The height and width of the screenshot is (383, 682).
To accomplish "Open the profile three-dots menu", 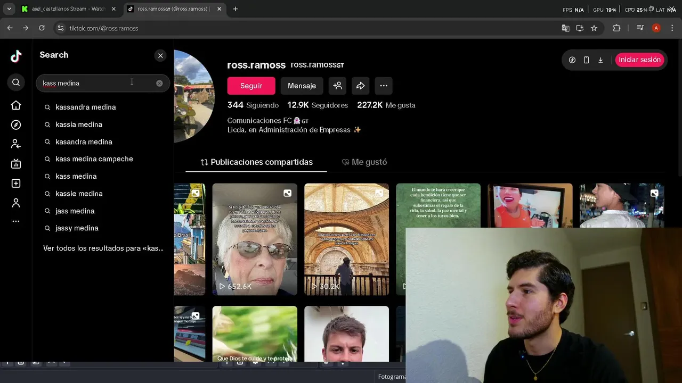I will click(x=384, y=86).
